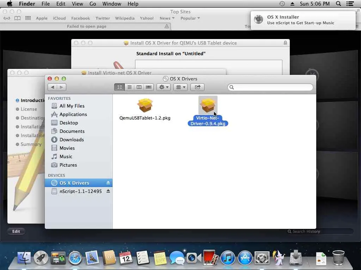Click the OS X Installer notification
This screenshot has height=270, width=361.
coord(303,20)
